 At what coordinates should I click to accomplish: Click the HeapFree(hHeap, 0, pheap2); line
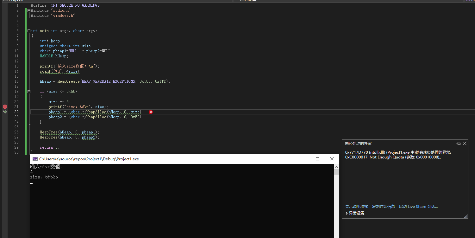pyautogui.click(x=70, y=137)
